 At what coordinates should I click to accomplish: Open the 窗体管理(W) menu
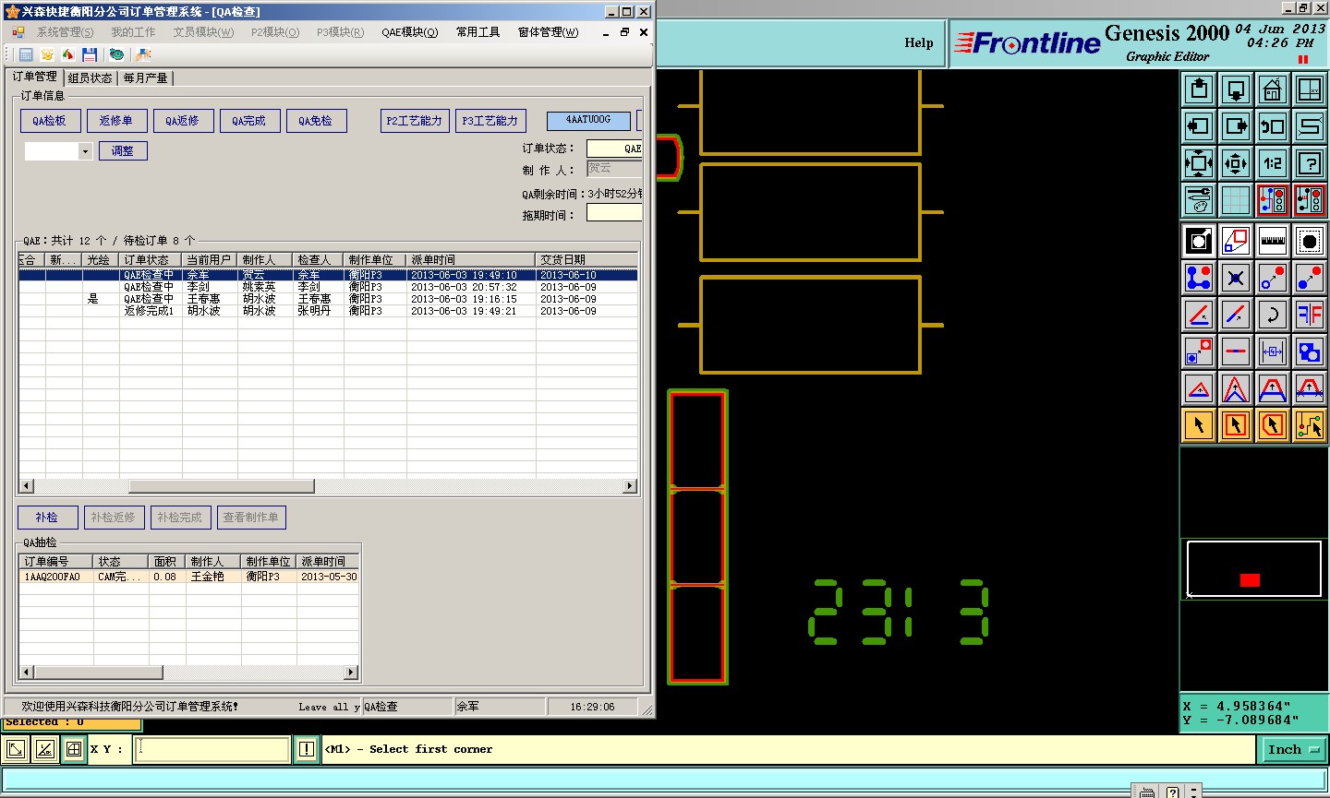point(548,32)
